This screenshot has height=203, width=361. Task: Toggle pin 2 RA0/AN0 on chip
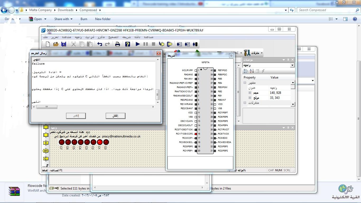pos(196,75)
